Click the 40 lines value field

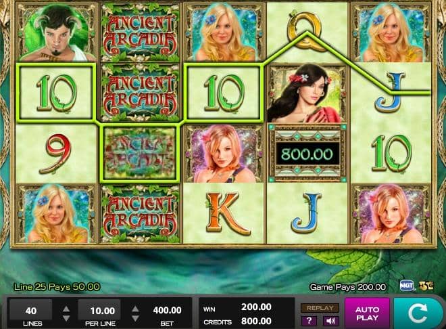pos(30,310)
